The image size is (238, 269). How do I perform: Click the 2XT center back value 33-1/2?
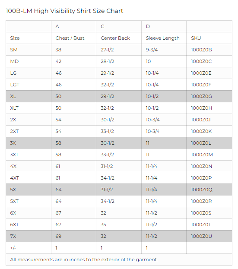point(107,131)
